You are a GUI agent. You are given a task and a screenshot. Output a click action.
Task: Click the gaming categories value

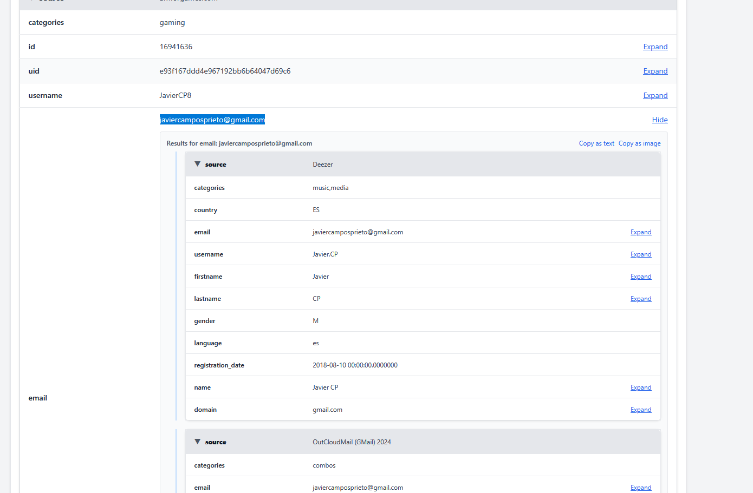click(172, 22)
